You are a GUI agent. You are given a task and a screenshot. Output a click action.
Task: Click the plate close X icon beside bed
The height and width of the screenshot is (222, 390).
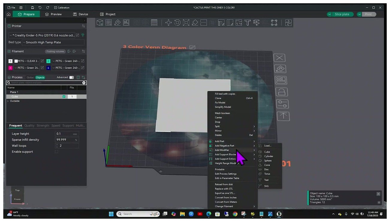pos(279,58)
